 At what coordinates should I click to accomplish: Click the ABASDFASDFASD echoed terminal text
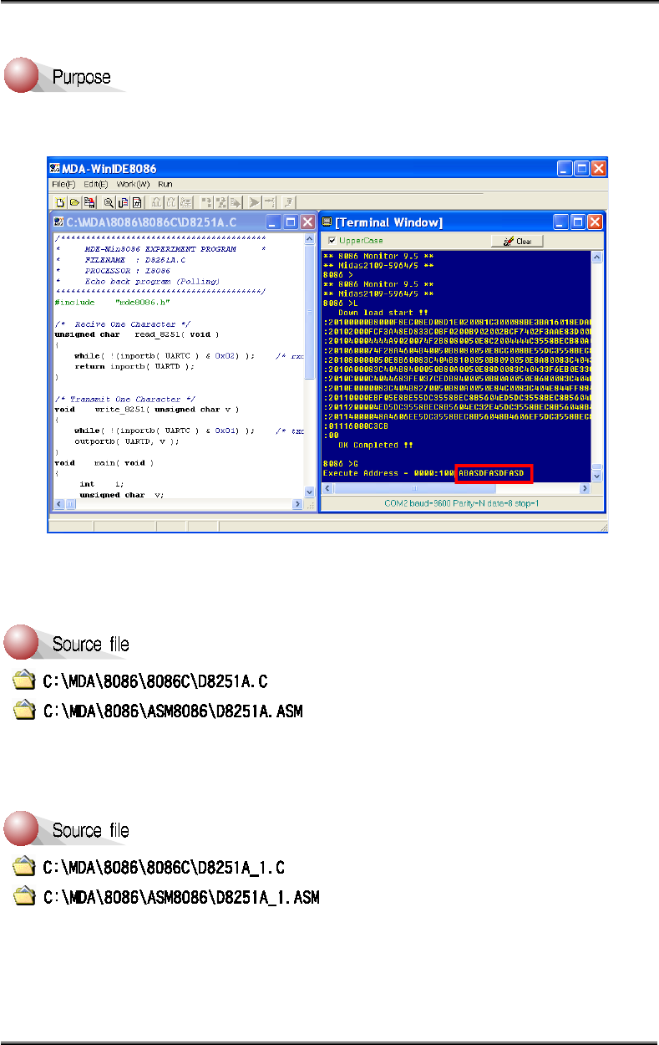pos(491,474)
